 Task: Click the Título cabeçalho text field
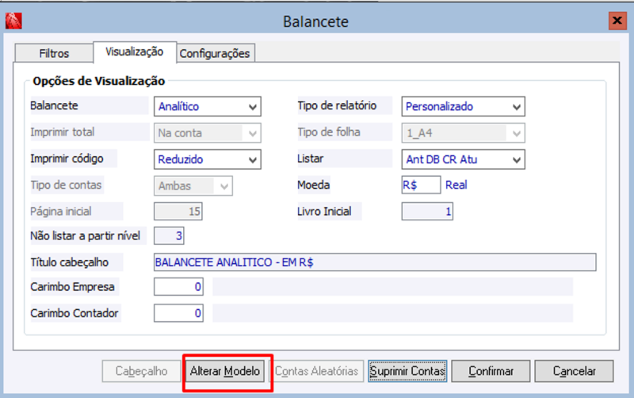[375, 262]
